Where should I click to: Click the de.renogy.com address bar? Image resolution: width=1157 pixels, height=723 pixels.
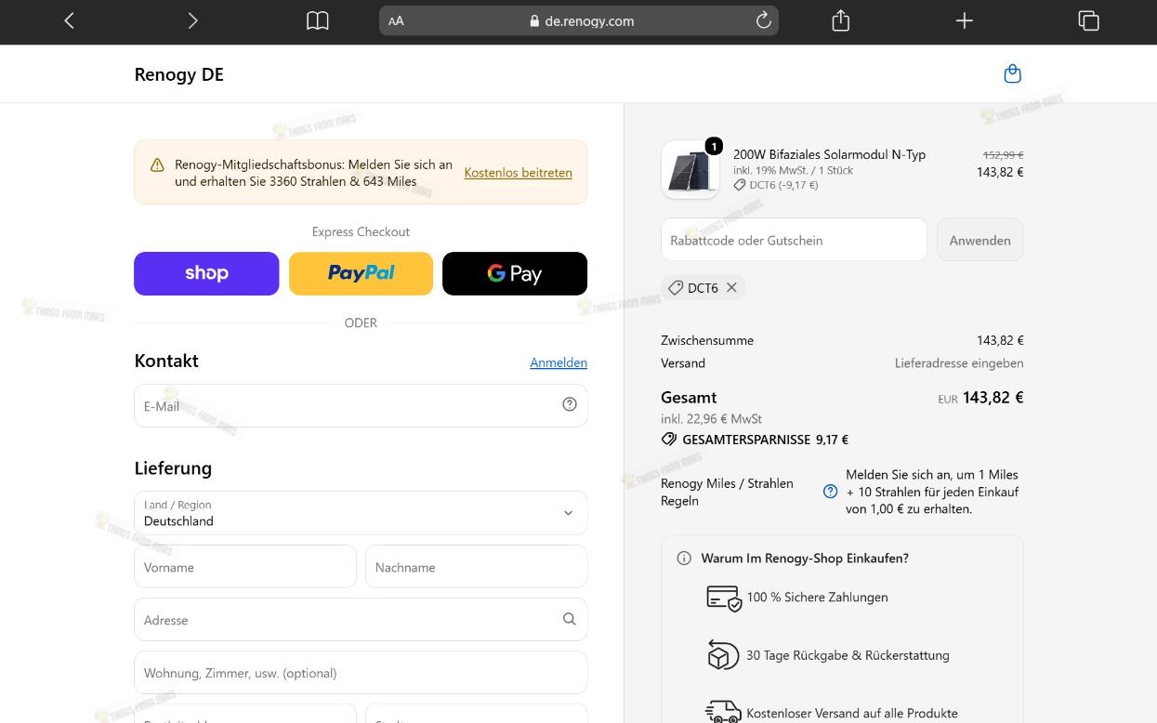(x=579, y=20)
